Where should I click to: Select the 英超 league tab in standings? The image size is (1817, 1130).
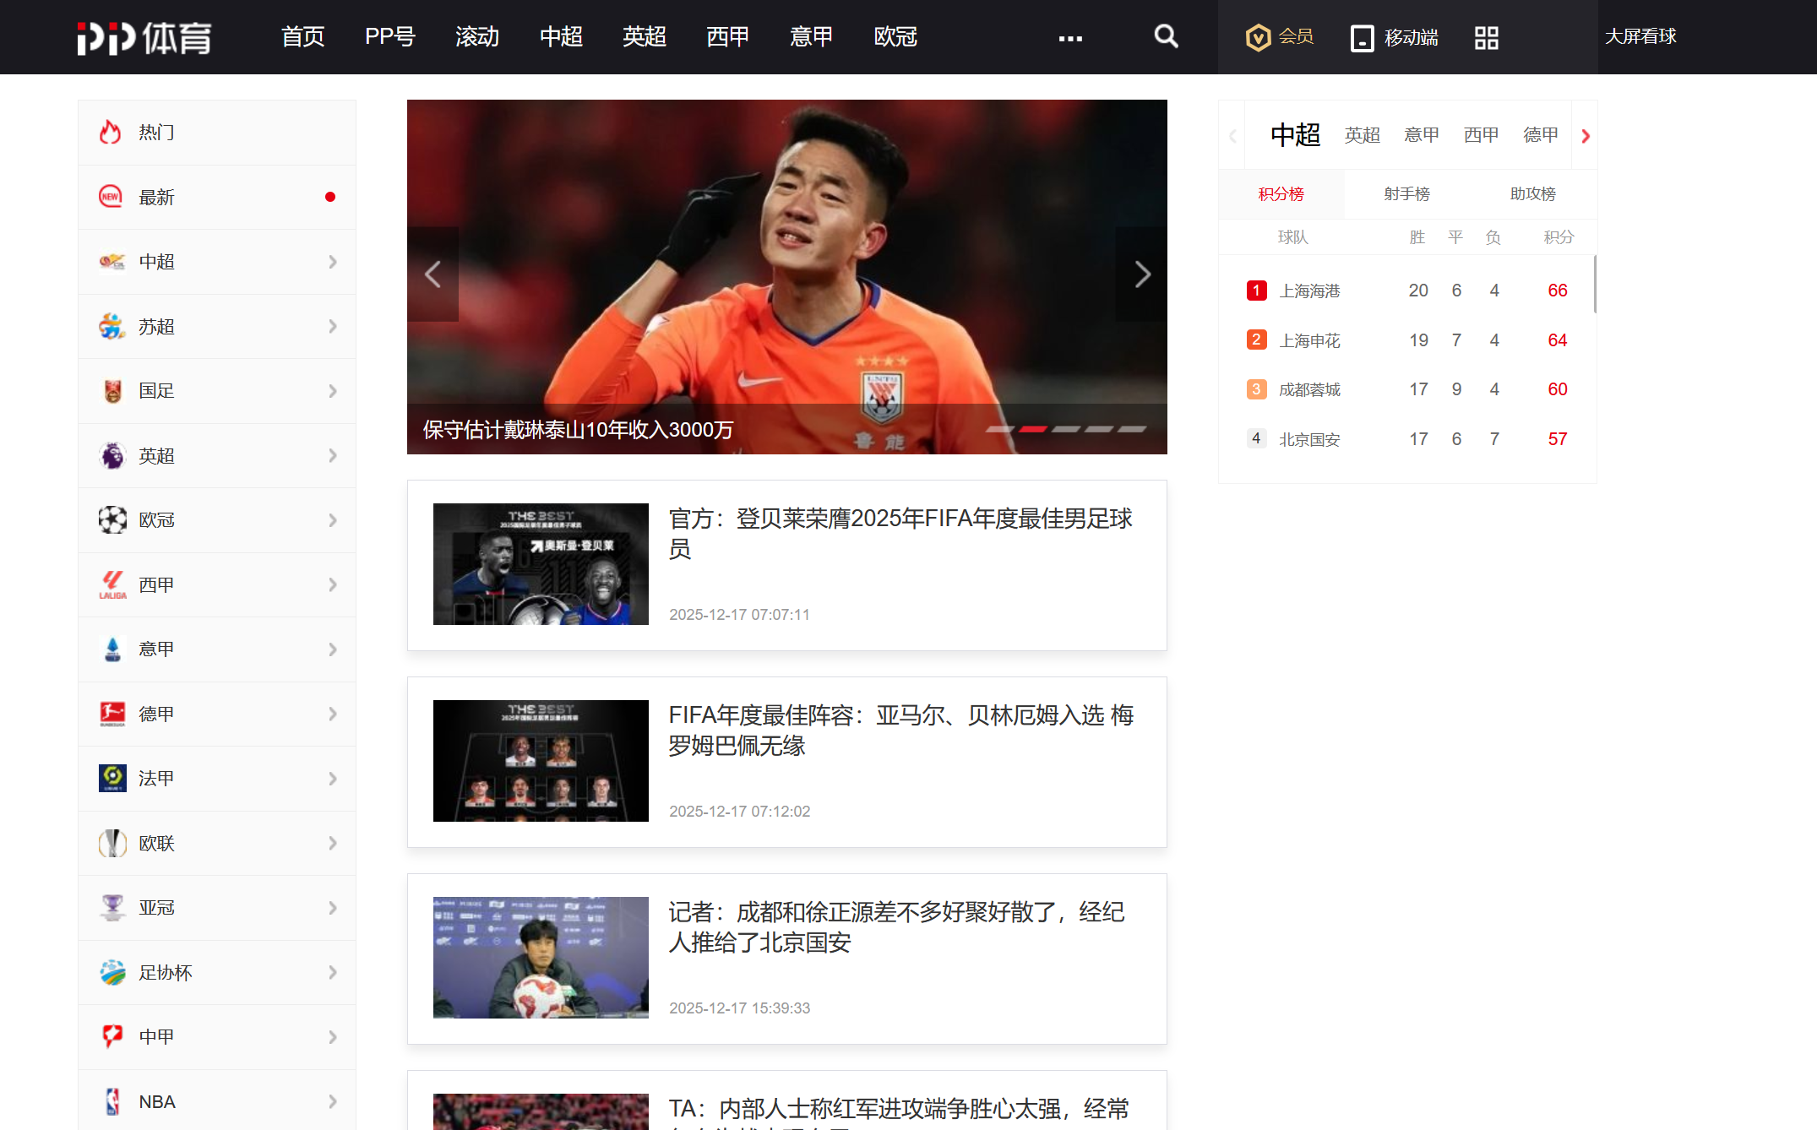(1362, 135)
